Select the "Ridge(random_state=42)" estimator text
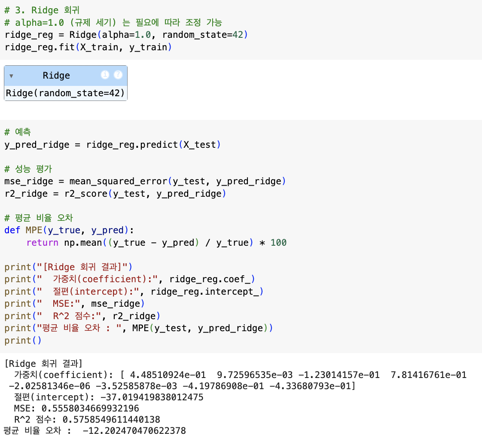Image resolution: width=482 pixels, height=445 pixels. [65, 93]
